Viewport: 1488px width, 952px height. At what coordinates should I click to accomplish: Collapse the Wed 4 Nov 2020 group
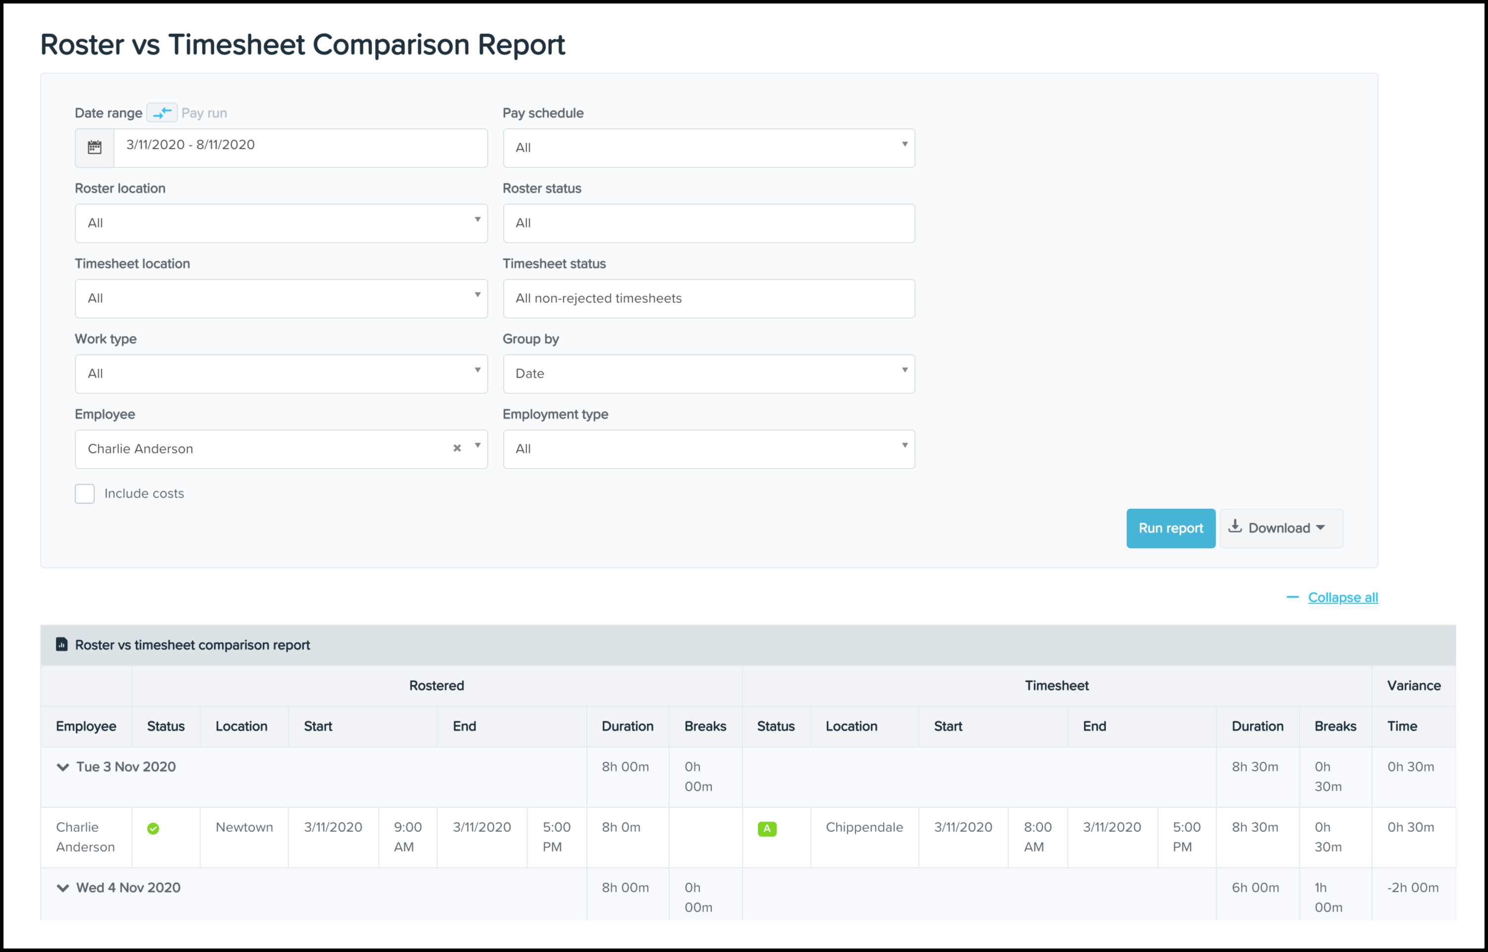(62, 888)
